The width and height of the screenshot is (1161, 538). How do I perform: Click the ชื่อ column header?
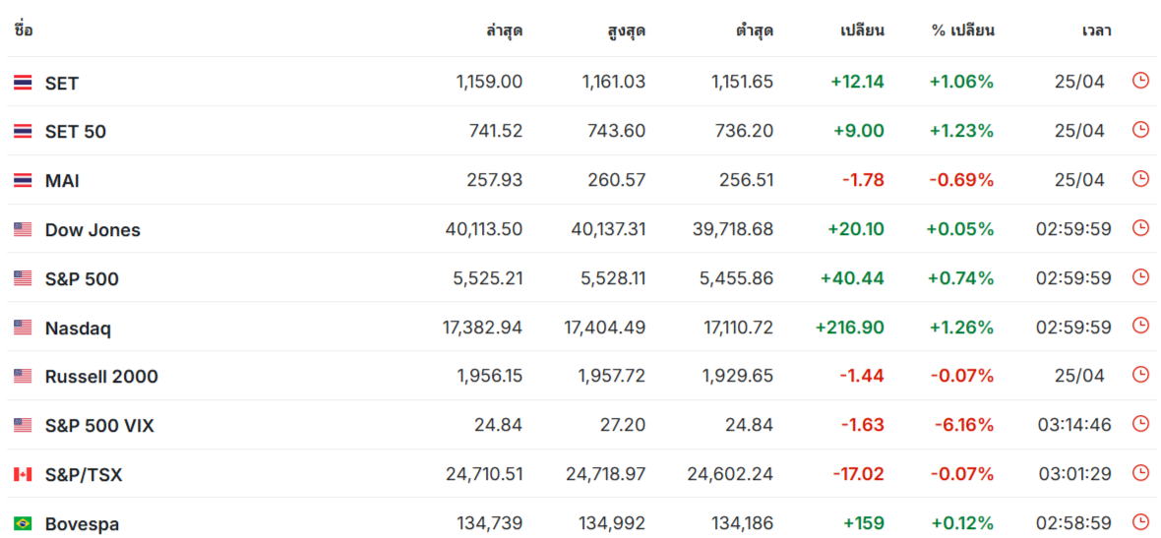click(x=23, y=30)
